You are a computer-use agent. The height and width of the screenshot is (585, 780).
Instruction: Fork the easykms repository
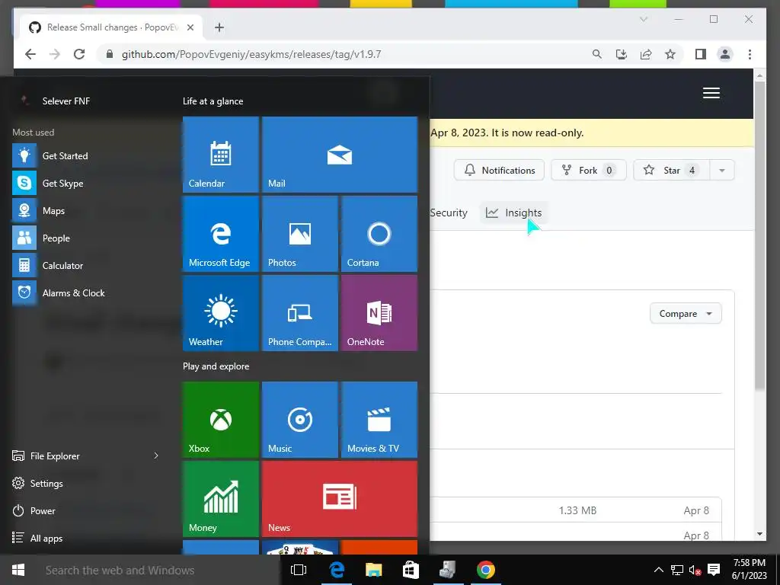click(x=589, y=170)
